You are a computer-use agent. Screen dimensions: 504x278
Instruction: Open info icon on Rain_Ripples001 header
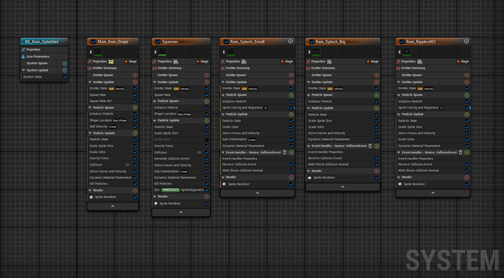[466, 41]
